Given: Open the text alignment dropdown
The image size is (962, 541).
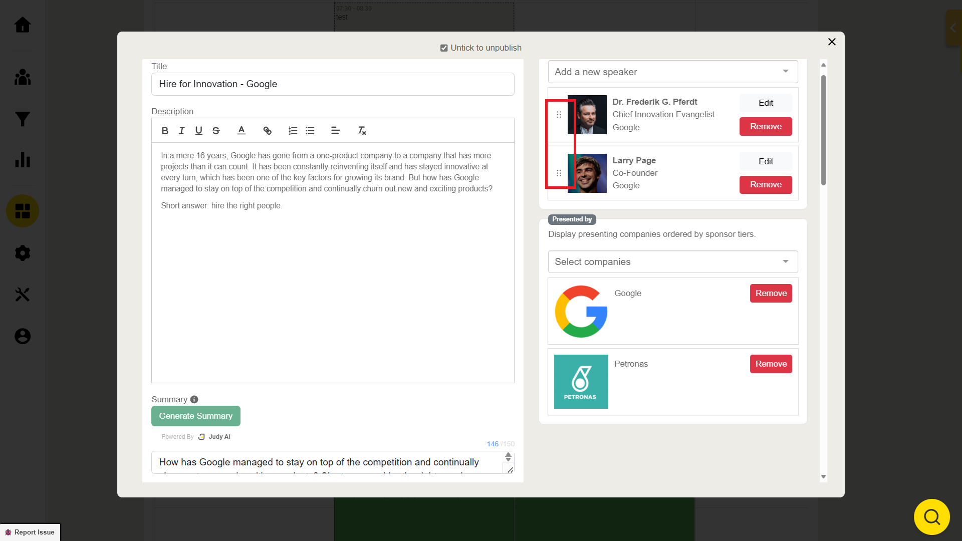Looking at the screenshot, I should [x=336, y=131].
